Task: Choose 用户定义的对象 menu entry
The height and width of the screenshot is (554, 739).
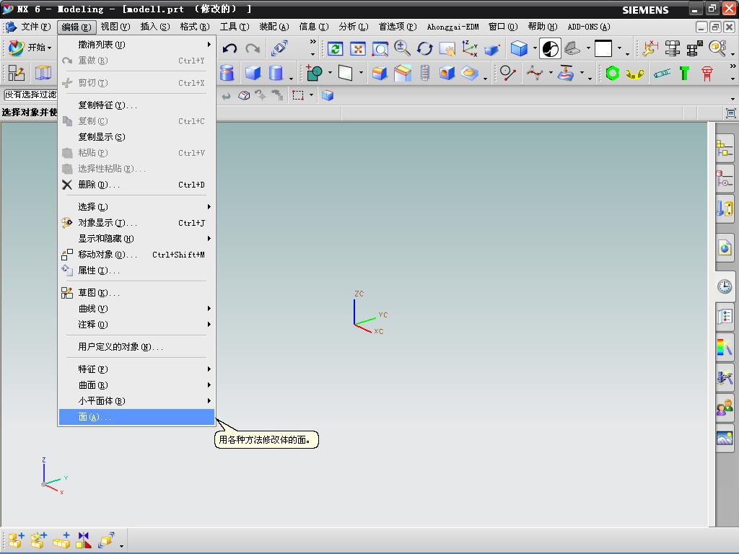Action: tap(136, 347)
